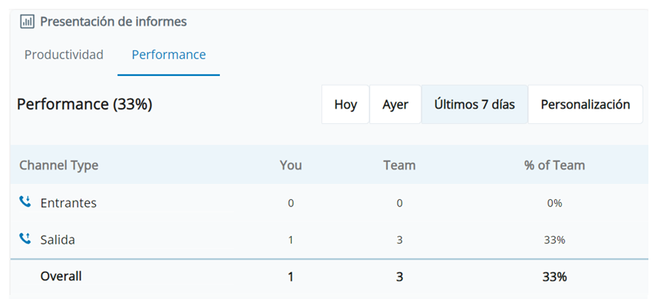Click the Overall summary row label
This screenshot has height=299, width=658.
pos(61,277)
